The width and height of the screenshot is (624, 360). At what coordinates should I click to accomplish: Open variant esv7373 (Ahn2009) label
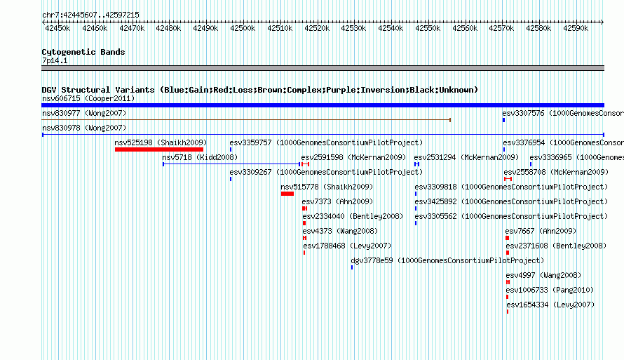[337, 201]
